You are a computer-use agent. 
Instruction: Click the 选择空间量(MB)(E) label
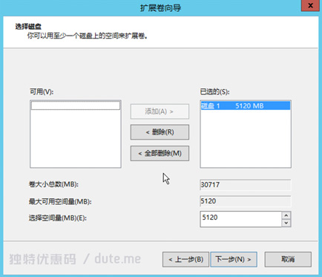(x=58, y=218)
